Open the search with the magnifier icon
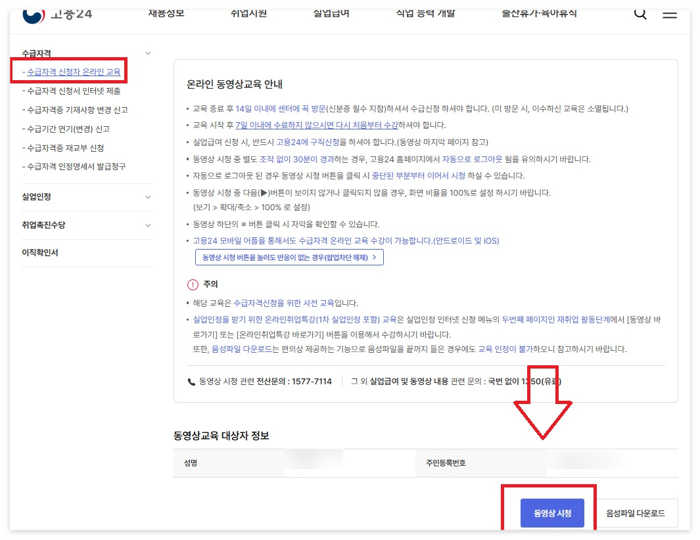Viewport: 700px width, 540px height. click(640, 13)
